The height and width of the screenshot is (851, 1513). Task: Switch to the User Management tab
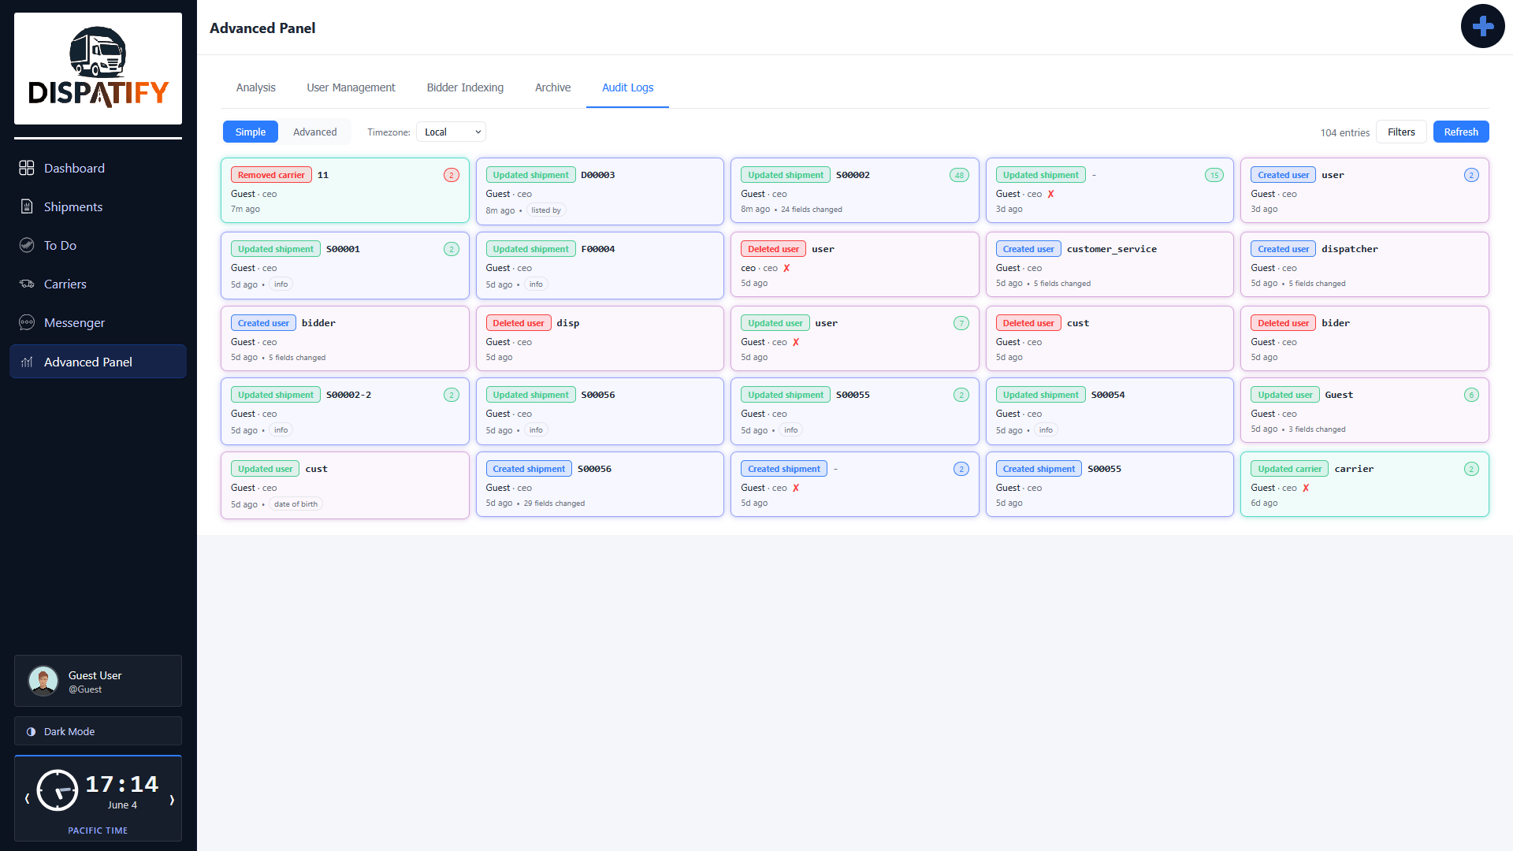tap(351, 87)
